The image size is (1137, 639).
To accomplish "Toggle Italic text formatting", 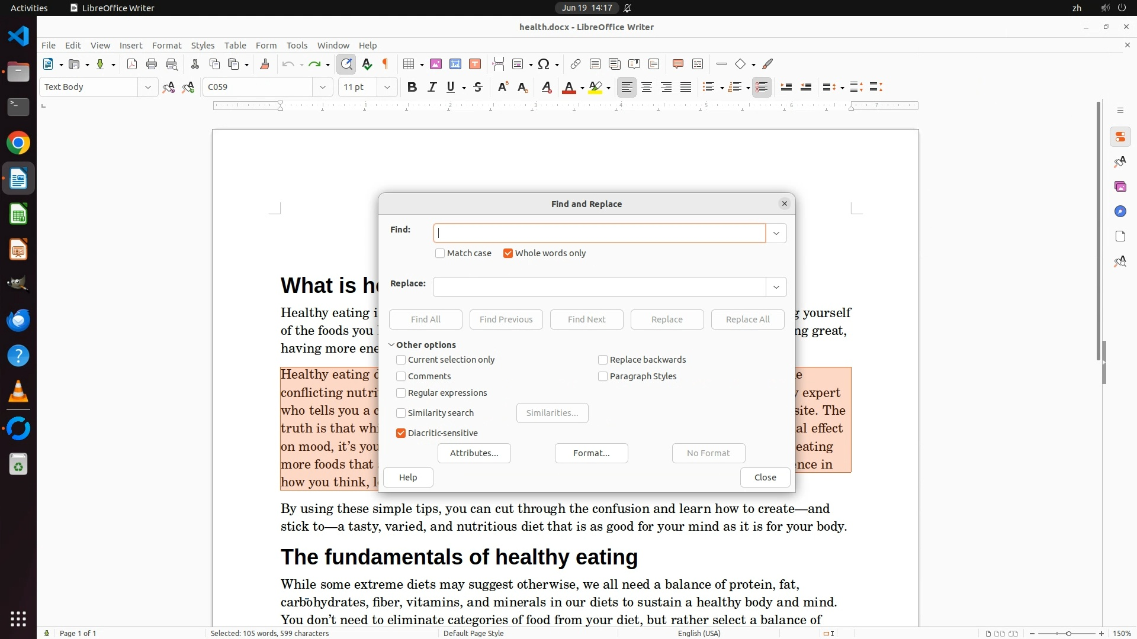I will pos(432,88).
